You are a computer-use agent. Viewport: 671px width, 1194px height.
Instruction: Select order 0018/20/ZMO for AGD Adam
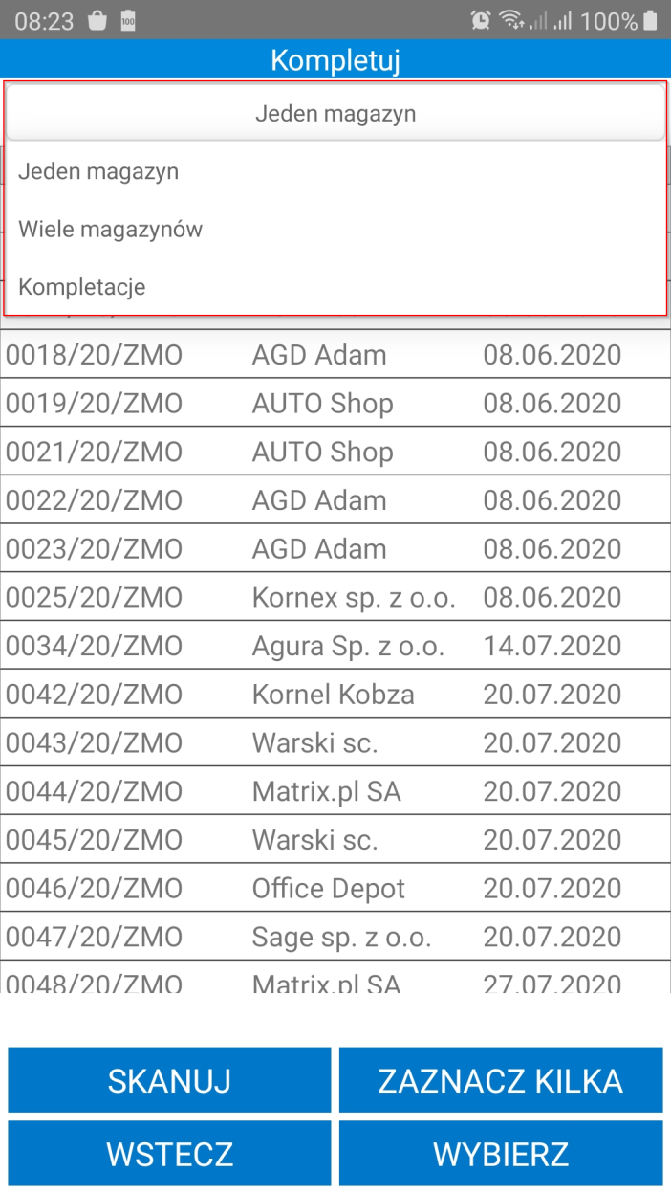[x=335, y=355]
